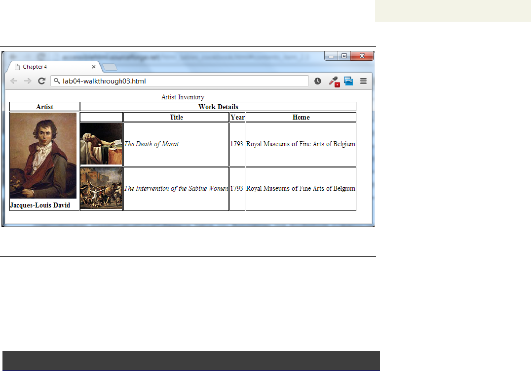The height and width of the screenshot is (371, 531).
Task: Close the browser window
Action: [362, 56]
